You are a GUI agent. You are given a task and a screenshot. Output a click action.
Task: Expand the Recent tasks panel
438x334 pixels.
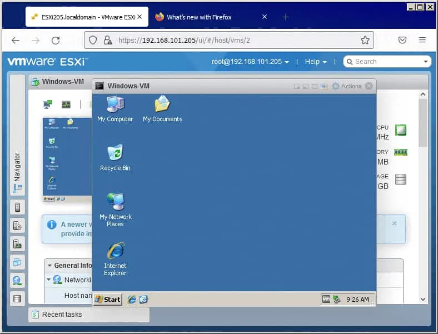[61, 315]
